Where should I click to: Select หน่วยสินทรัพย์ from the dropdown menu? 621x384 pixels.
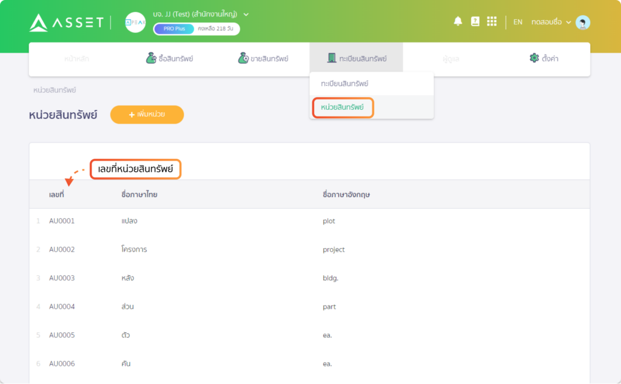[343, 107]
